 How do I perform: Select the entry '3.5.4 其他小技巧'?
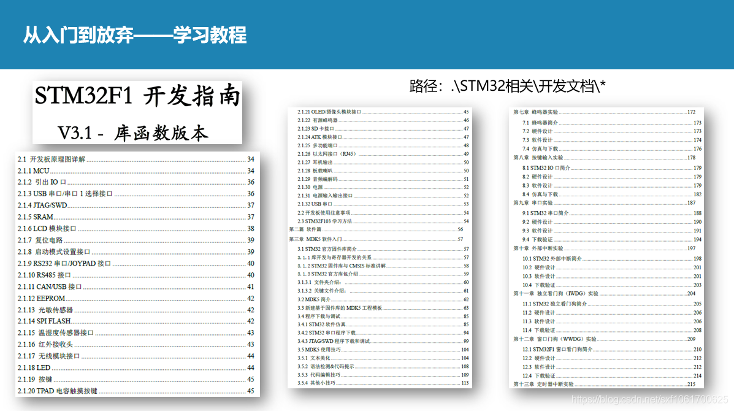click(x=383, y=383)
